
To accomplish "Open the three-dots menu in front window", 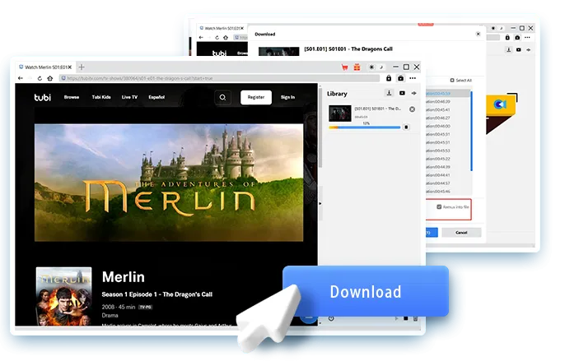I will click(x=413, y=78).
